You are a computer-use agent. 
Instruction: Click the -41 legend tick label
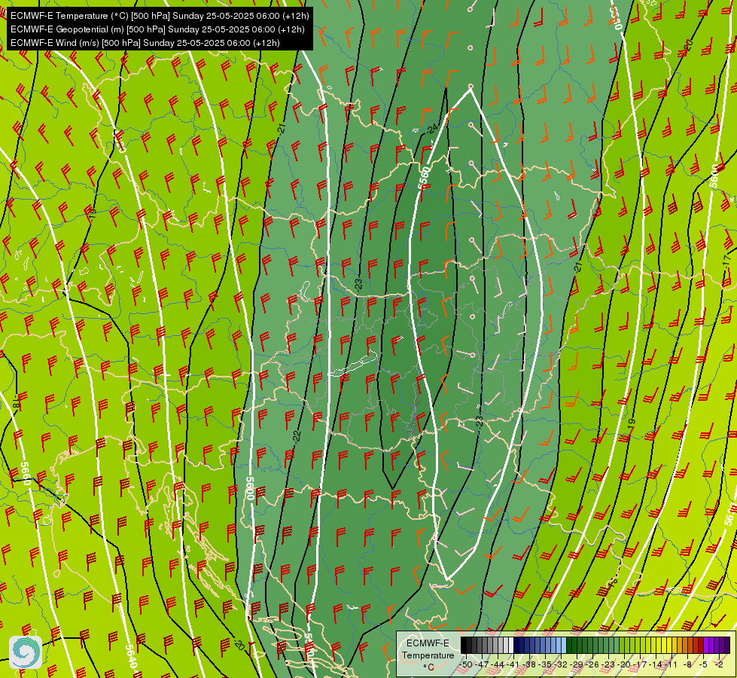[513, 664]
